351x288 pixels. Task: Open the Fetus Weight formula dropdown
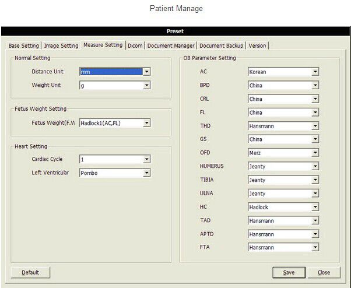pos(147,123)
